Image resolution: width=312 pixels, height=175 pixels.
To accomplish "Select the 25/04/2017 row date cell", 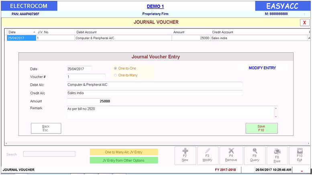I will point(22,38).
